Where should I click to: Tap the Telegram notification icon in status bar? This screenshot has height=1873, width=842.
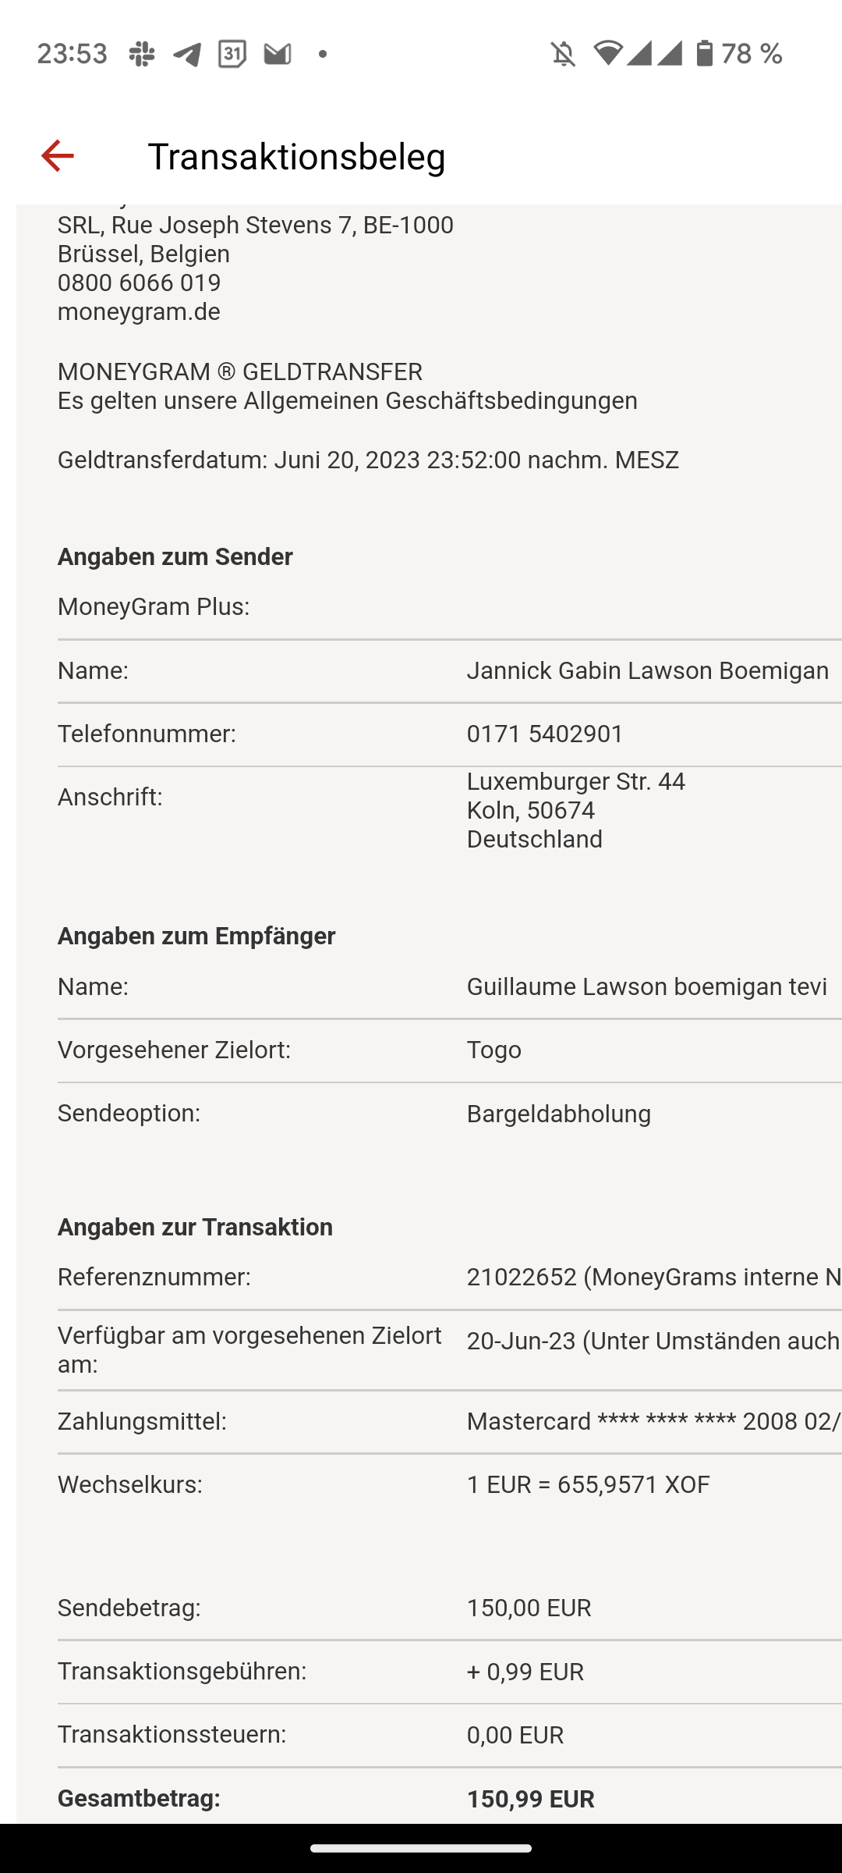point(187,54)
